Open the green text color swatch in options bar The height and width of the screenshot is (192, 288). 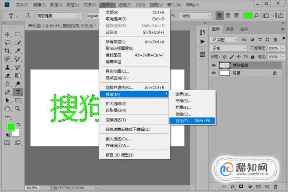(x=248, y=16)
